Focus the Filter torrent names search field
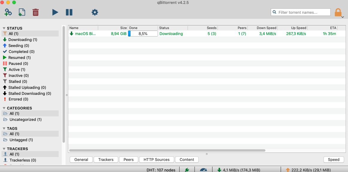The height and width of the screenshot is (172, 348). (301, 12)
